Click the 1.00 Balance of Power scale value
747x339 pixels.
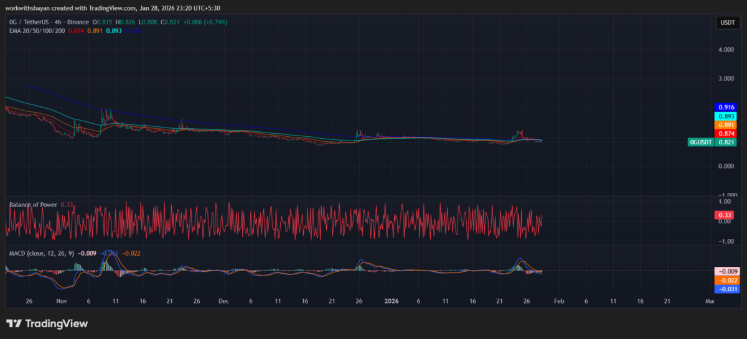tap(725, 202)
